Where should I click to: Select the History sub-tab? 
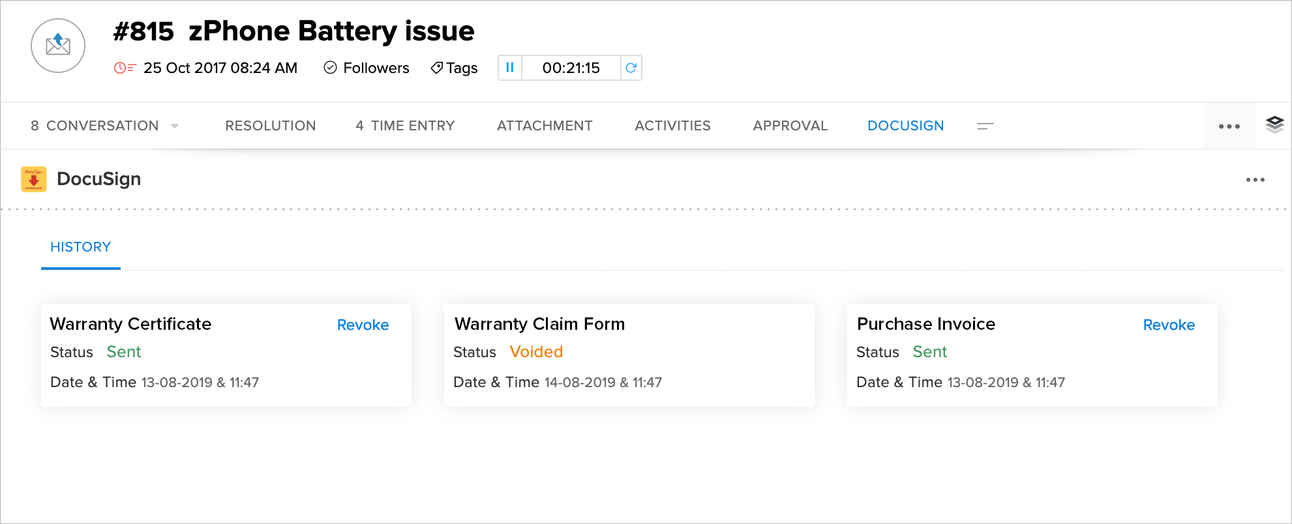point(81,247)
